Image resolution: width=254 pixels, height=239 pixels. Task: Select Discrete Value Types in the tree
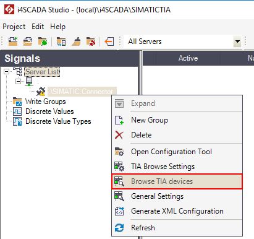[58, 121]
